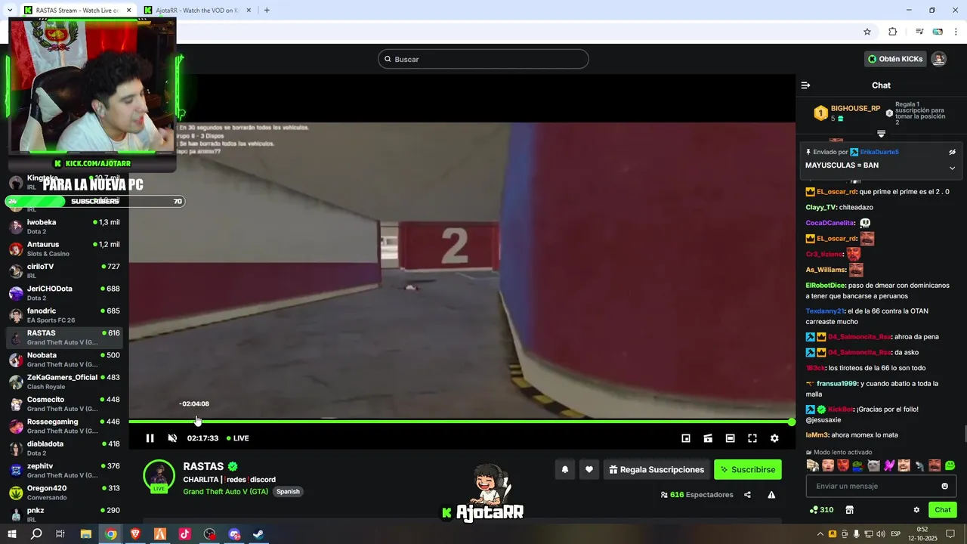Open the Chrome extensions puzzle icon

point(892,32)
